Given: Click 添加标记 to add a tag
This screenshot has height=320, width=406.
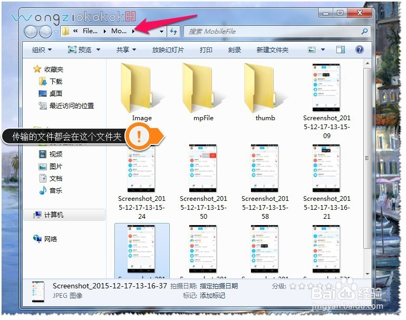Looking at the screenshot, I should pyautogui.click(x=212, y=295).
